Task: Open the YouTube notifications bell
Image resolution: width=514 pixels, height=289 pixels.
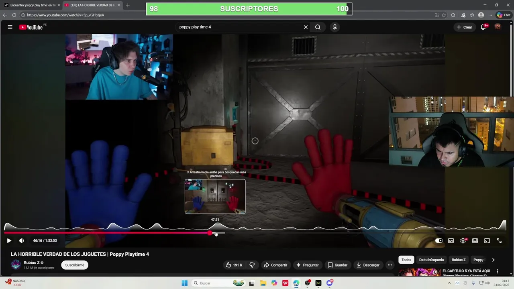Action: click(483, 27)
